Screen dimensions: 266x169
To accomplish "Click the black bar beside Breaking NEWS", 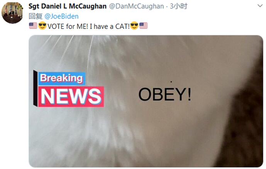I will (35, 88).
